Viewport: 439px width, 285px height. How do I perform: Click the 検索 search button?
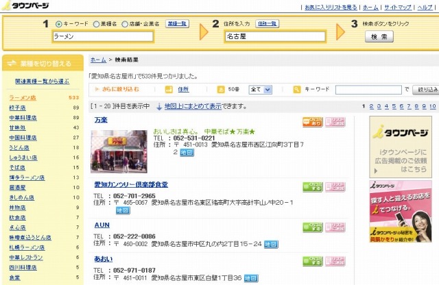[x=379, y=36]
